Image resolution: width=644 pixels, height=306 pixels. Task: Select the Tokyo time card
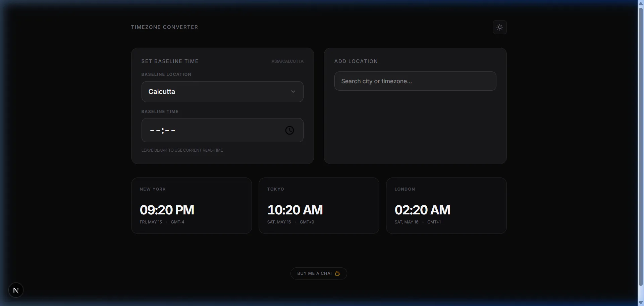(x=319, y=206)
